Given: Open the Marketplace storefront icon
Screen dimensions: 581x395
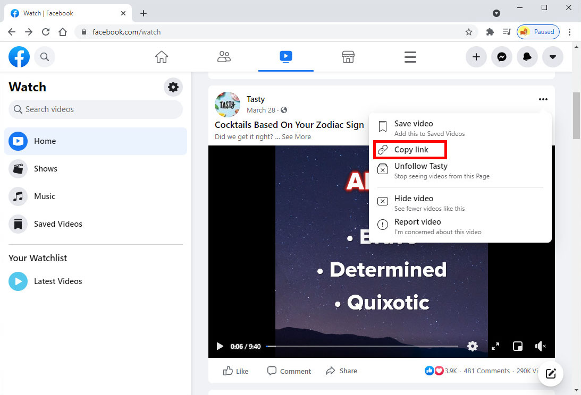Looking at the screenshot, I should tap(348, 57).
